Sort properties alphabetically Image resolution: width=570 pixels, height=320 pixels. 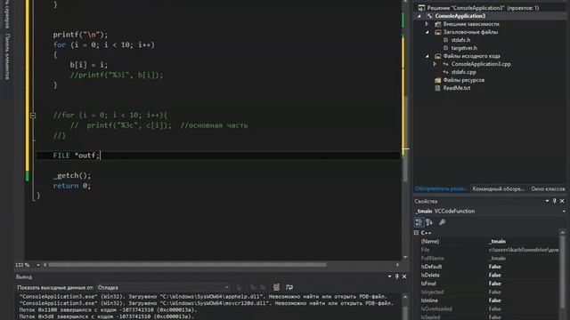[429, 222]
